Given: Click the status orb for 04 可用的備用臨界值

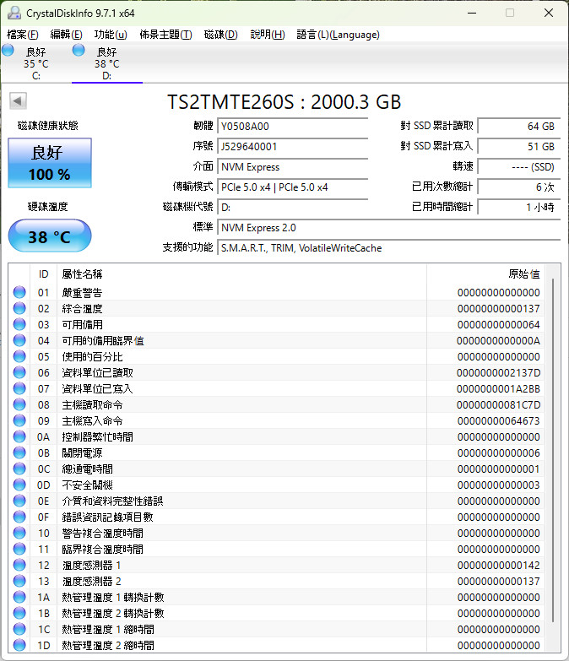Looking at the screenshot, I should (19, 340).
